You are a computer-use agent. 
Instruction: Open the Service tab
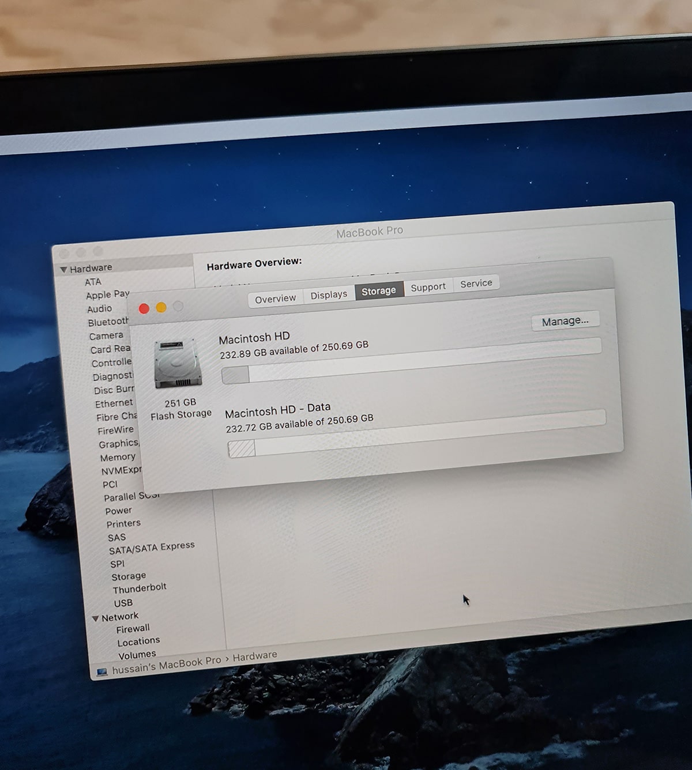tap(476, 283)
